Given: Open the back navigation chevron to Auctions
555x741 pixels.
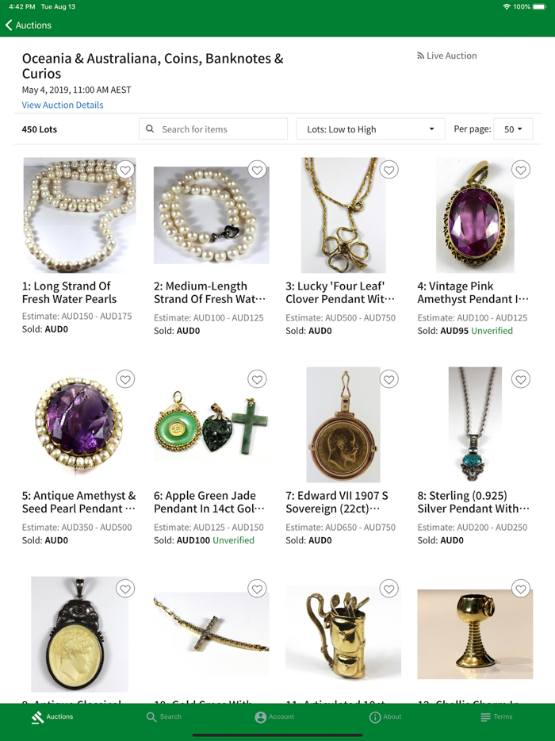Looking at the screenshot, I should (8, 25).
